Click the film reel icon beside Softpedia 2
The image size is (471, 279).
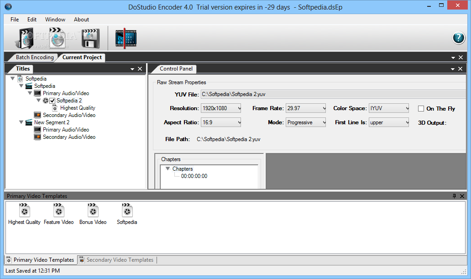coord(45,101)
